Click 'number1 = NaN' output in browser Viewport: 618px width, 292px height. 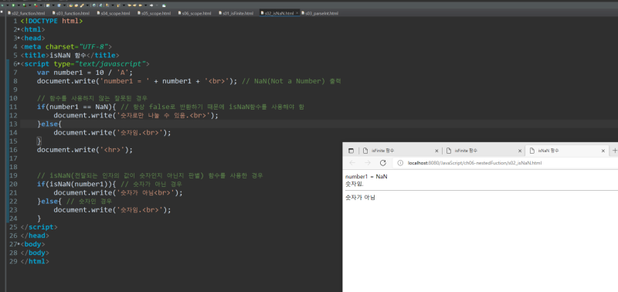[x=366, y=177]
